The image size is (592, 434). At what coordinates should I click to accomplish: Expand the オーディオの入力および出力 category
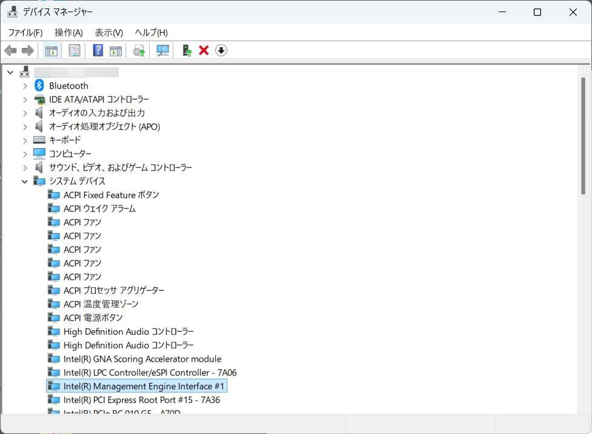coord(25,114)
